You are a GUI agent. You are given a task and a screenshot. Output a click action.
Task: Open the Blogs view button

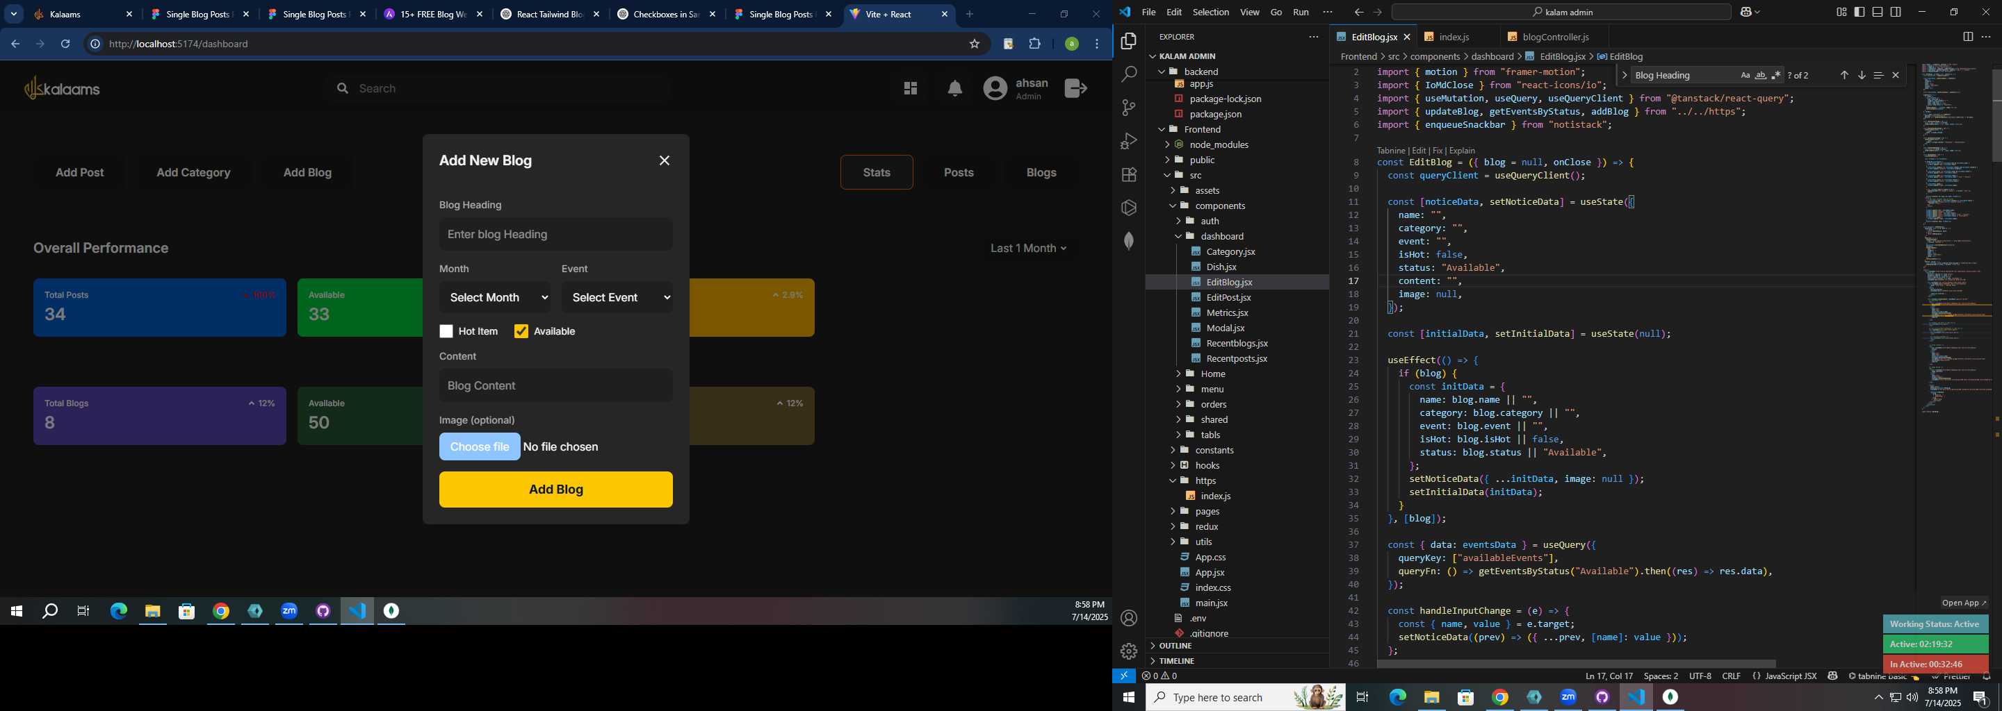pyautogui.click(x=1041, y=172)
